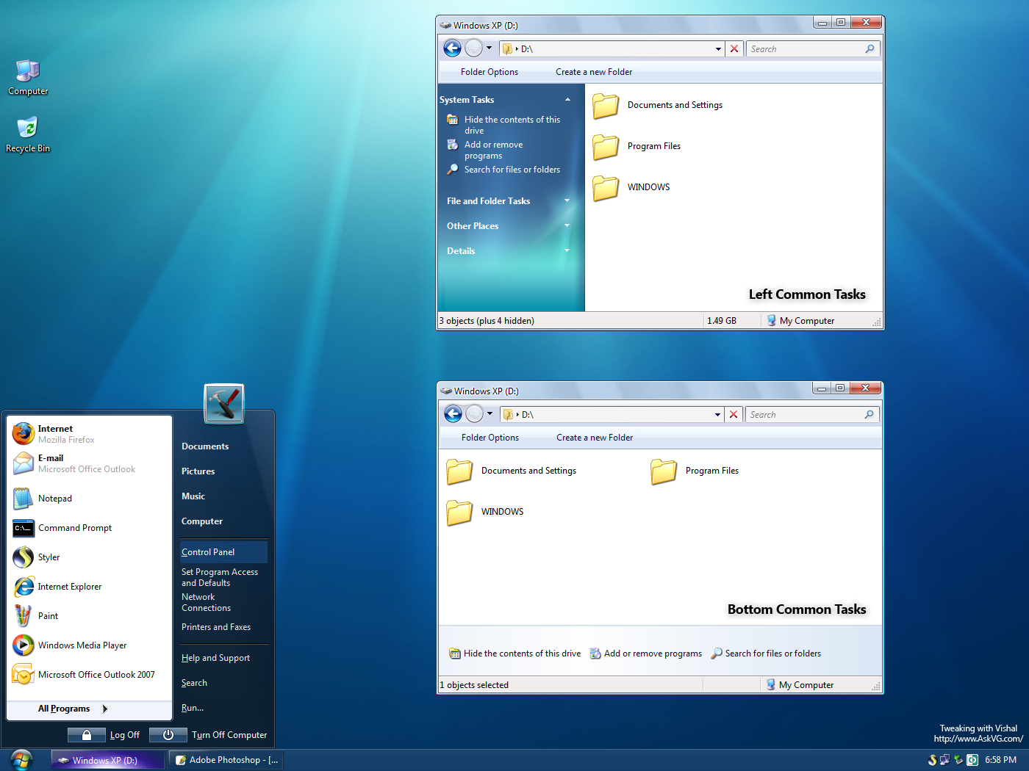Image resolution: width=1029 pixels, height=771 pixels.
Task: Open Paint from the Start menu
Action: click(x=48, y=615)
